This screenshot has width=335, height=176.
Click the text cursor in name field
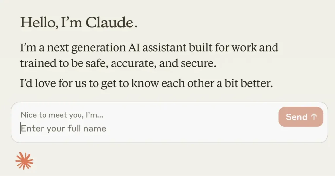21,128
